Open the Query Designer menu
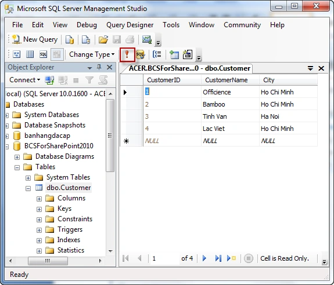This screenshot has height=285, width=334. point(130,25)
